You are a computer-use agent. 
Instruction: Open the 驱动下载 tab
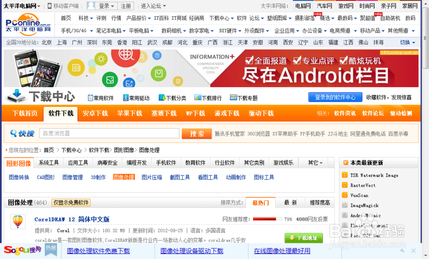261,113
